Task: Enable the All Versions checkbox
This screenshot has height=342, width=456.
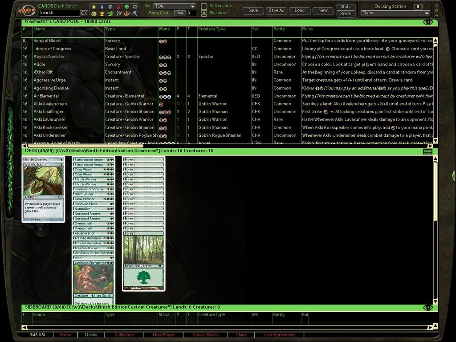Action: coord(204,6)
